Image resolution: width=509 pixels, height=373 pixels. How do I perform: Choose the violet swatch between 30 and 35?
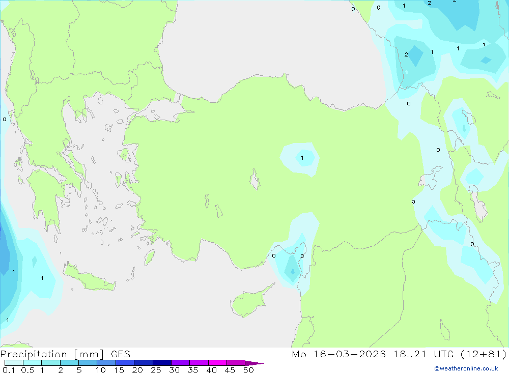pos(180,363)
